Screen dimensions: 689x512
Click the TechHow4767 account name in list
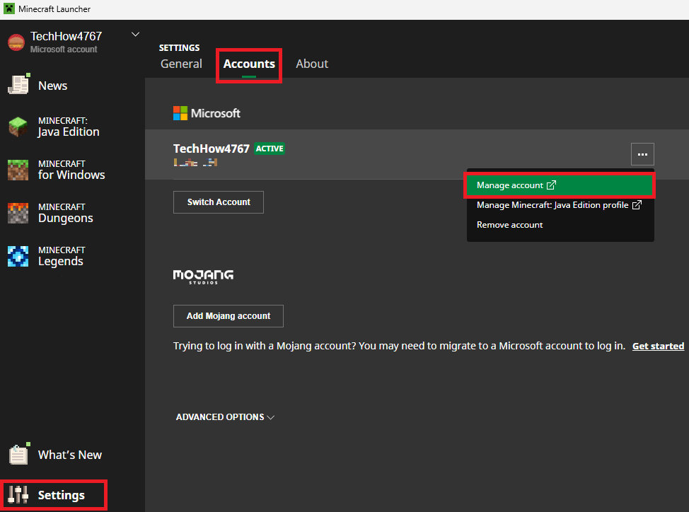coord(211,149)
